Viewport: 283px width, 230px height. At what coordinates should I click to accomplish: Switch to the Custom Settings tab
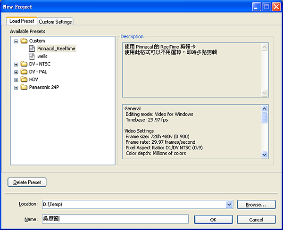tap(55, 22)
